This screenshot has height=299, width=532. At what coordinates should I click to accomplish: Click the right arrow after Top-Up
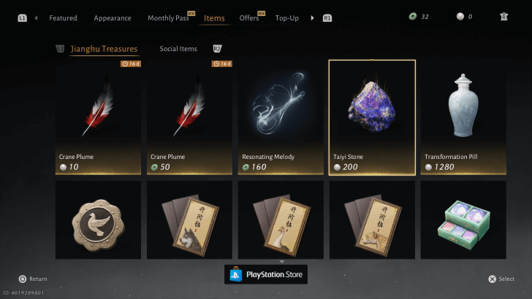tap(313, 18)
